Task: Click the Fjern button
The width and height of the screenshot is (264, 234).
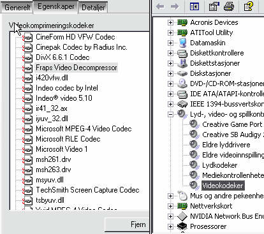Action: click(127, 225)
